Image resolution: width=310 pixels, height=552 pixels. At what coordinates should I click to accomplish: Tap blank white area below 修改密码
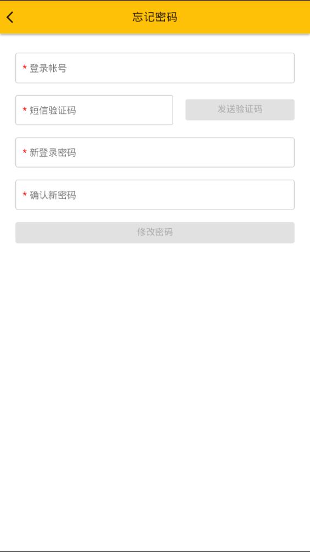(155, 387)
